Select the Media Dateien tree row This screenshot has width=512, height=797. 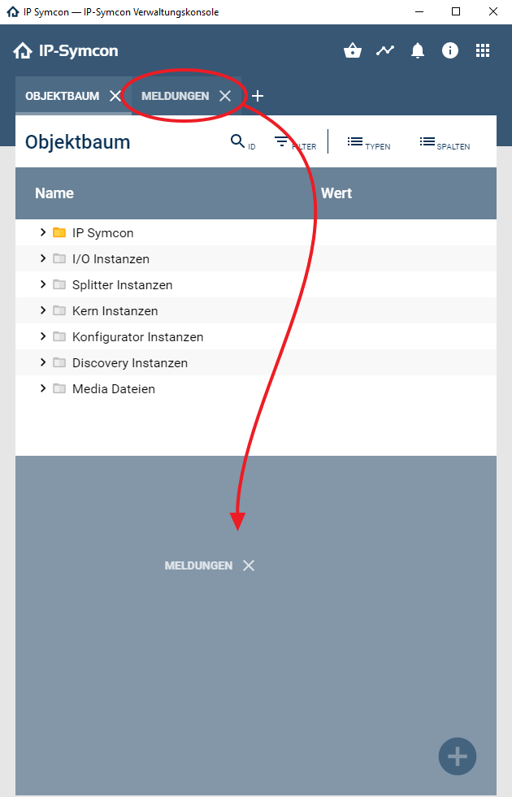point(113,389)
